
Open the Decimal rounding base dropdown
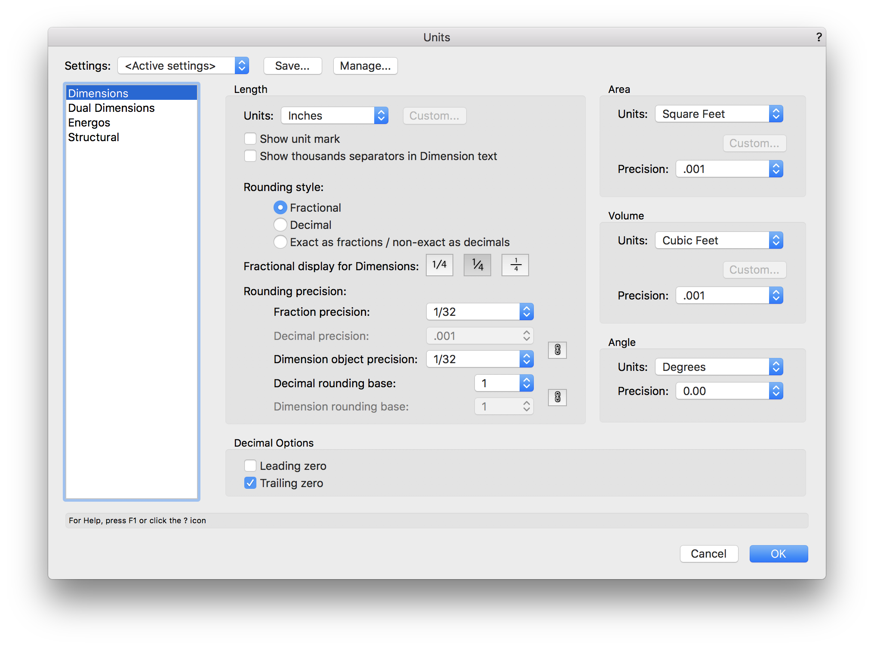pyautogui.click(x=504, y=383)
